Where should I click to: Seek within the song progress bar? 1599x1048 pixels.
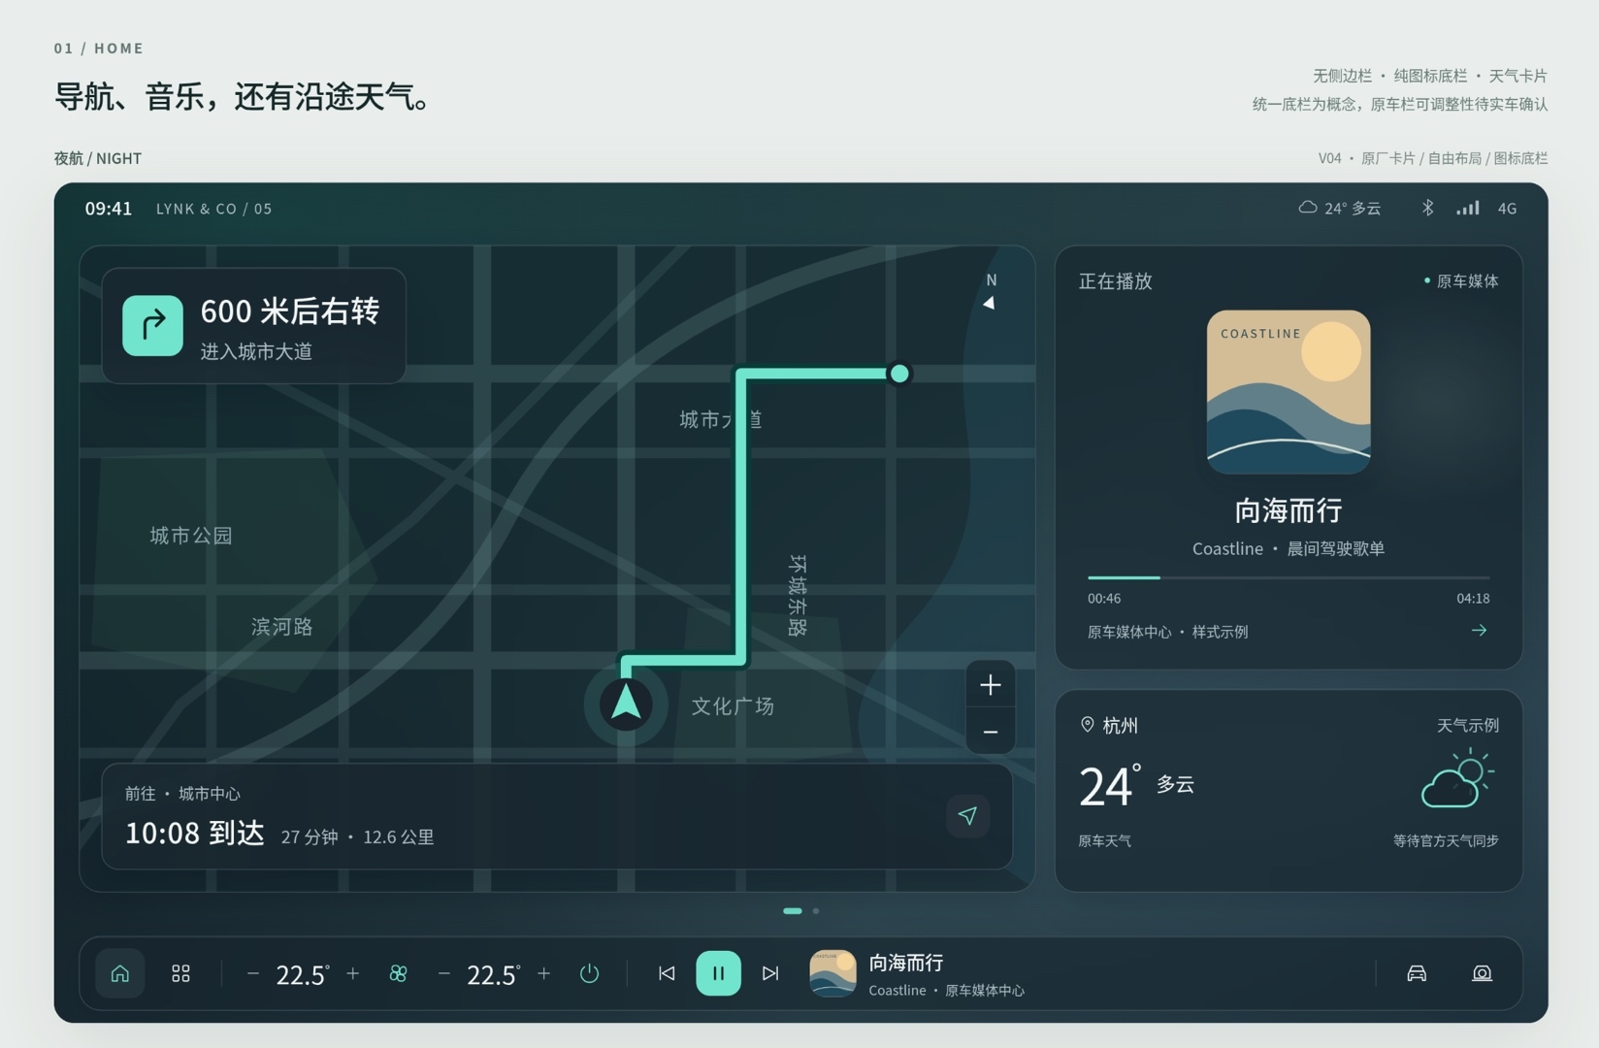point(1289,577)
